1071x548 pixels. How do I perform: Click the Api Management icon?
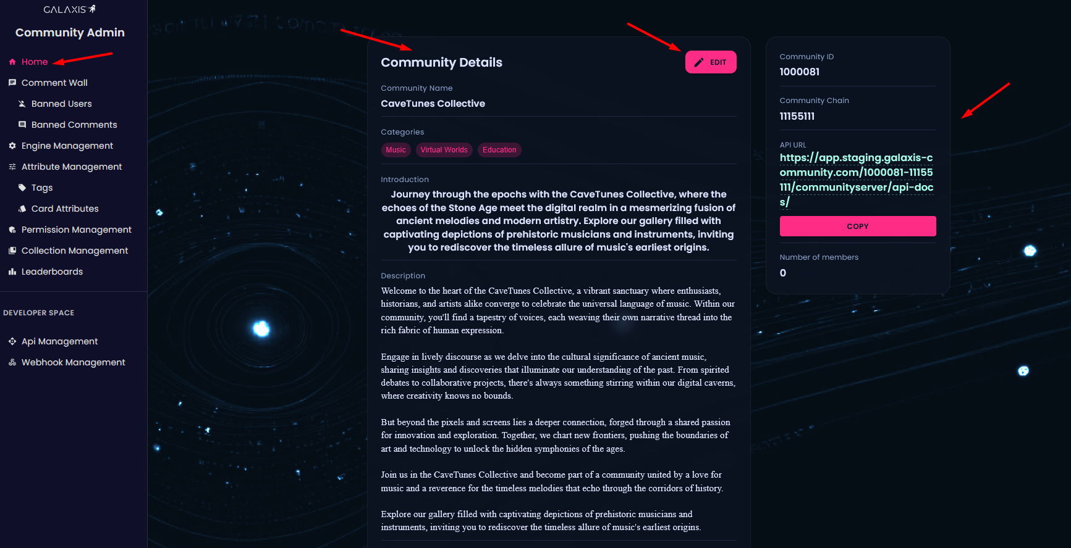[x=12, y=341]
